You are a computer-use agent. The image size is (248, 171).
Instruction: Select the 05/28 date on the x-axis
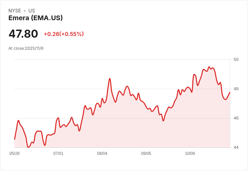tap(14, 153)
